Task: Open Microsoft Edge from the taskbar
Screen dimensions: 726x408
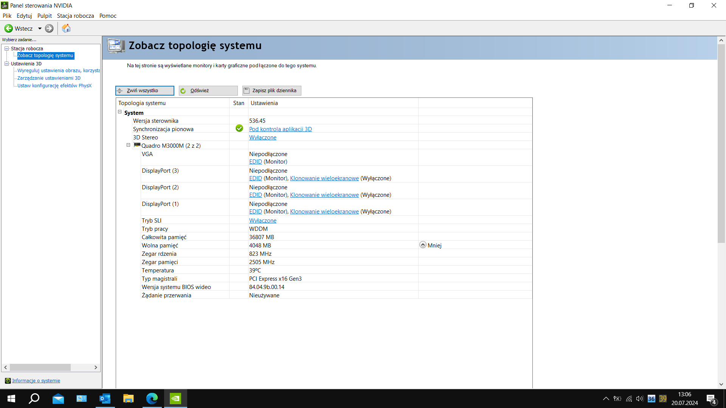Action: point(152,399)
